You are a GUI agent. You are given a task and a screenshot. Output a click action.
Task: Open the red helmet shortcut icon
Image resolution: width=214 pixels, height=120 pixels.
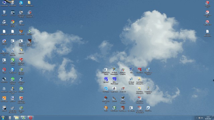pyautogui.click(x=106, y=100)
